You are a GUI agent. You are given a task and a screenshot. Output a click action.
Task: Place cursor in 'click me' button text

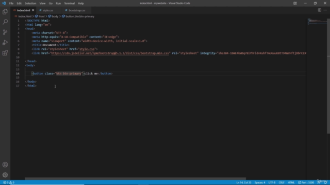(x=91, y=73)
